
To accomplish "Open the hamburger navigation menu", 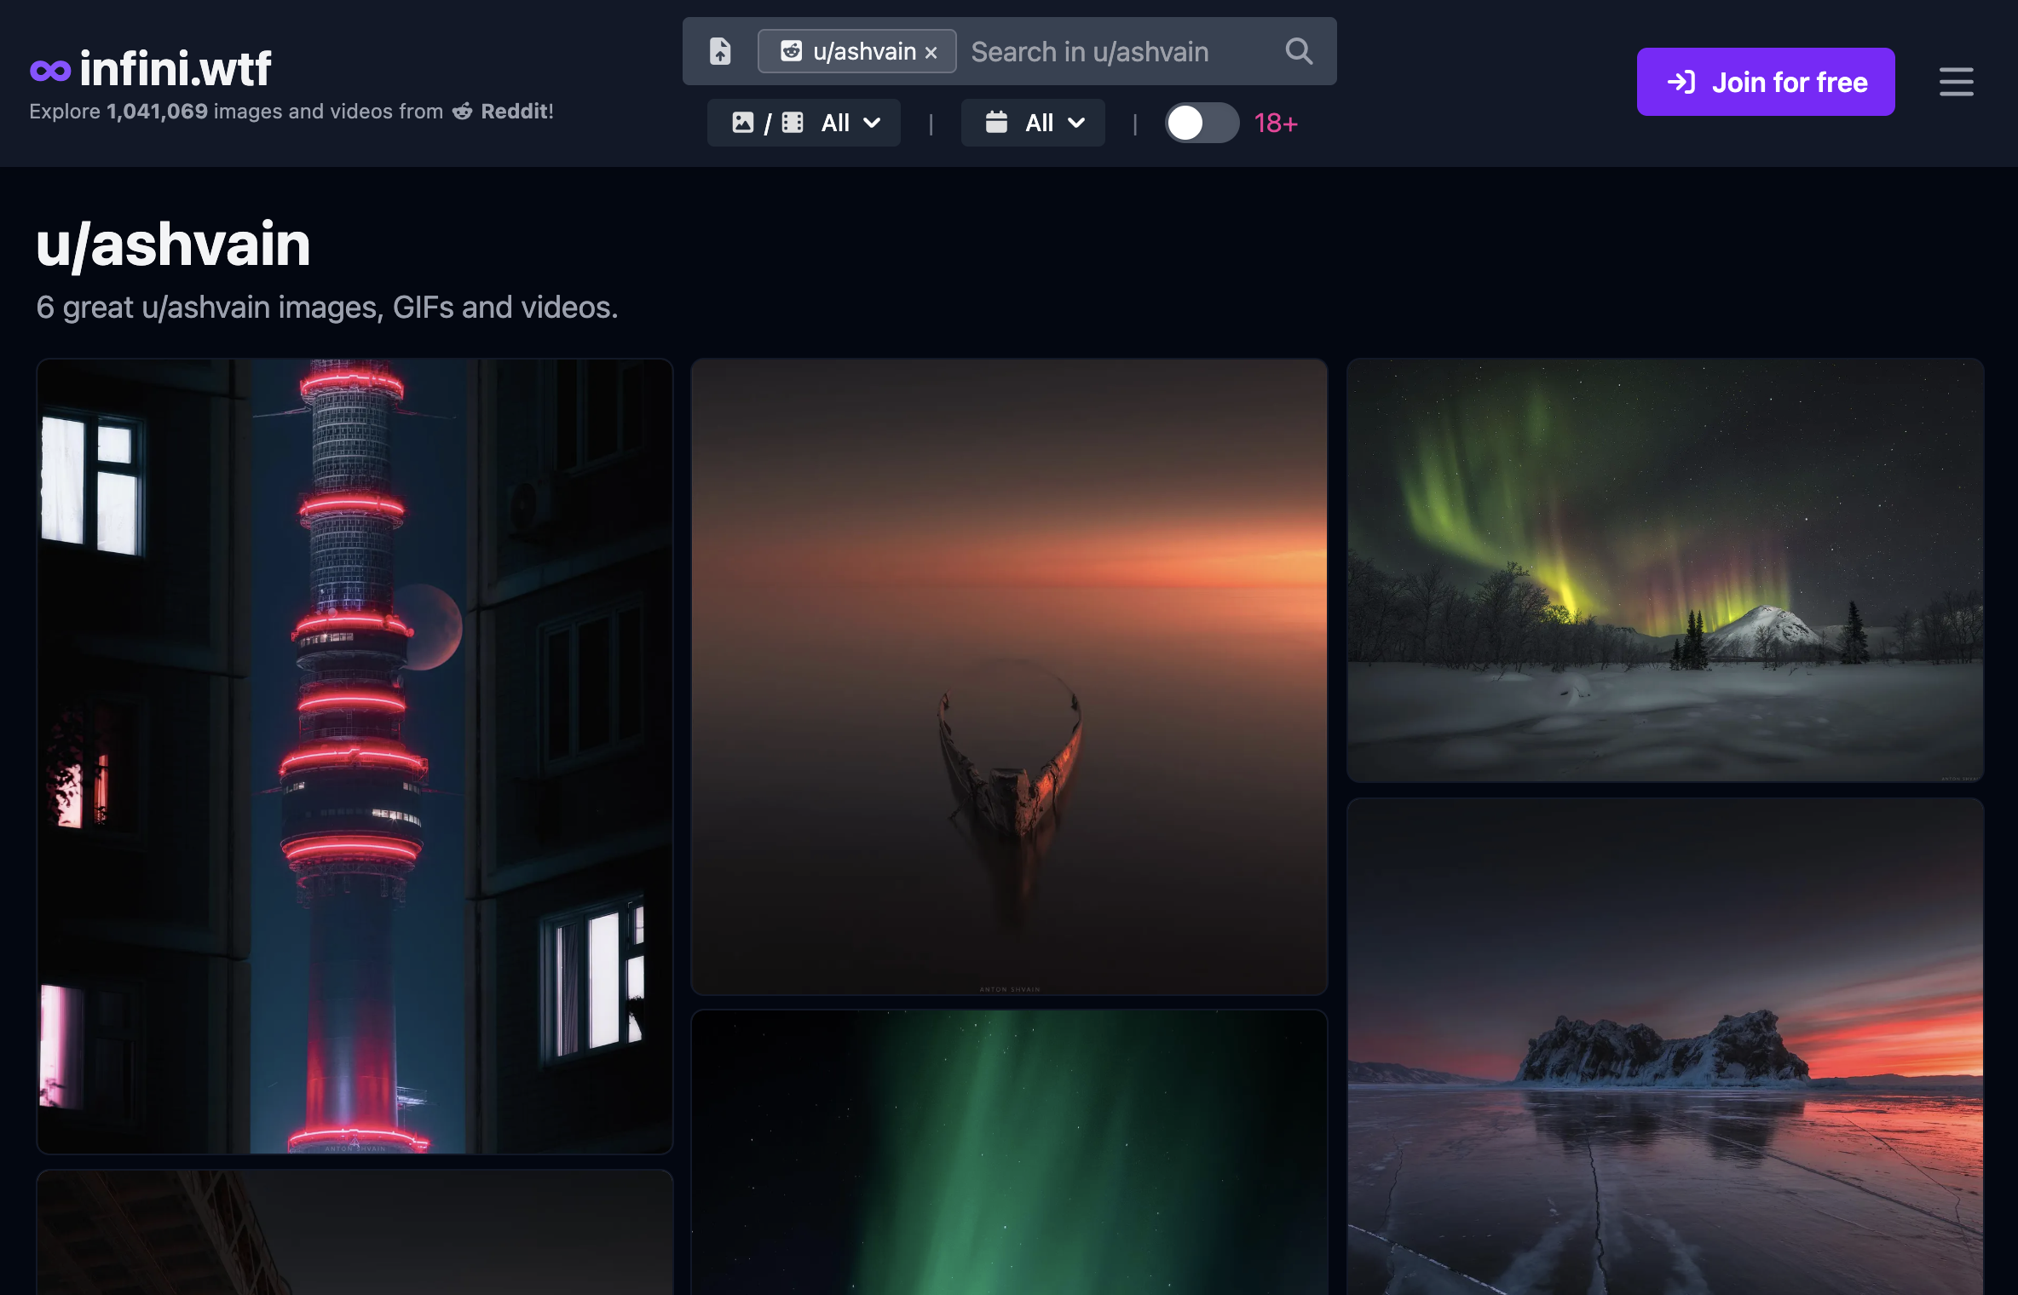I will pyautogui.click(x=1956, y=82).
